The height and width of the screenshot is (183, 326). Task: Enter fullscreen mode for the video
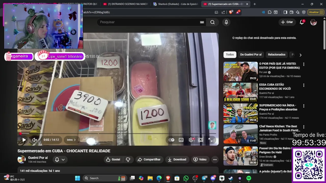tap(210, 140)
